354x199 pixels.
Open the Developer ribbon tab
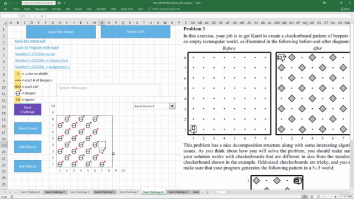point(101,9)
